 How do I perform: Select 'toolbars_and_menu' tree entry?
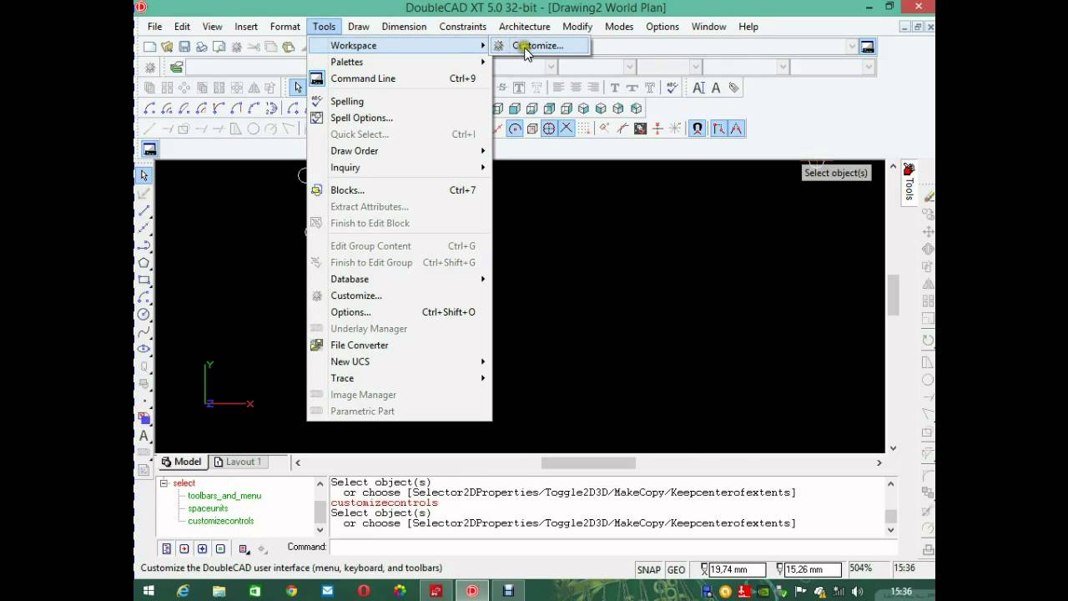click(x=224, y=496)
